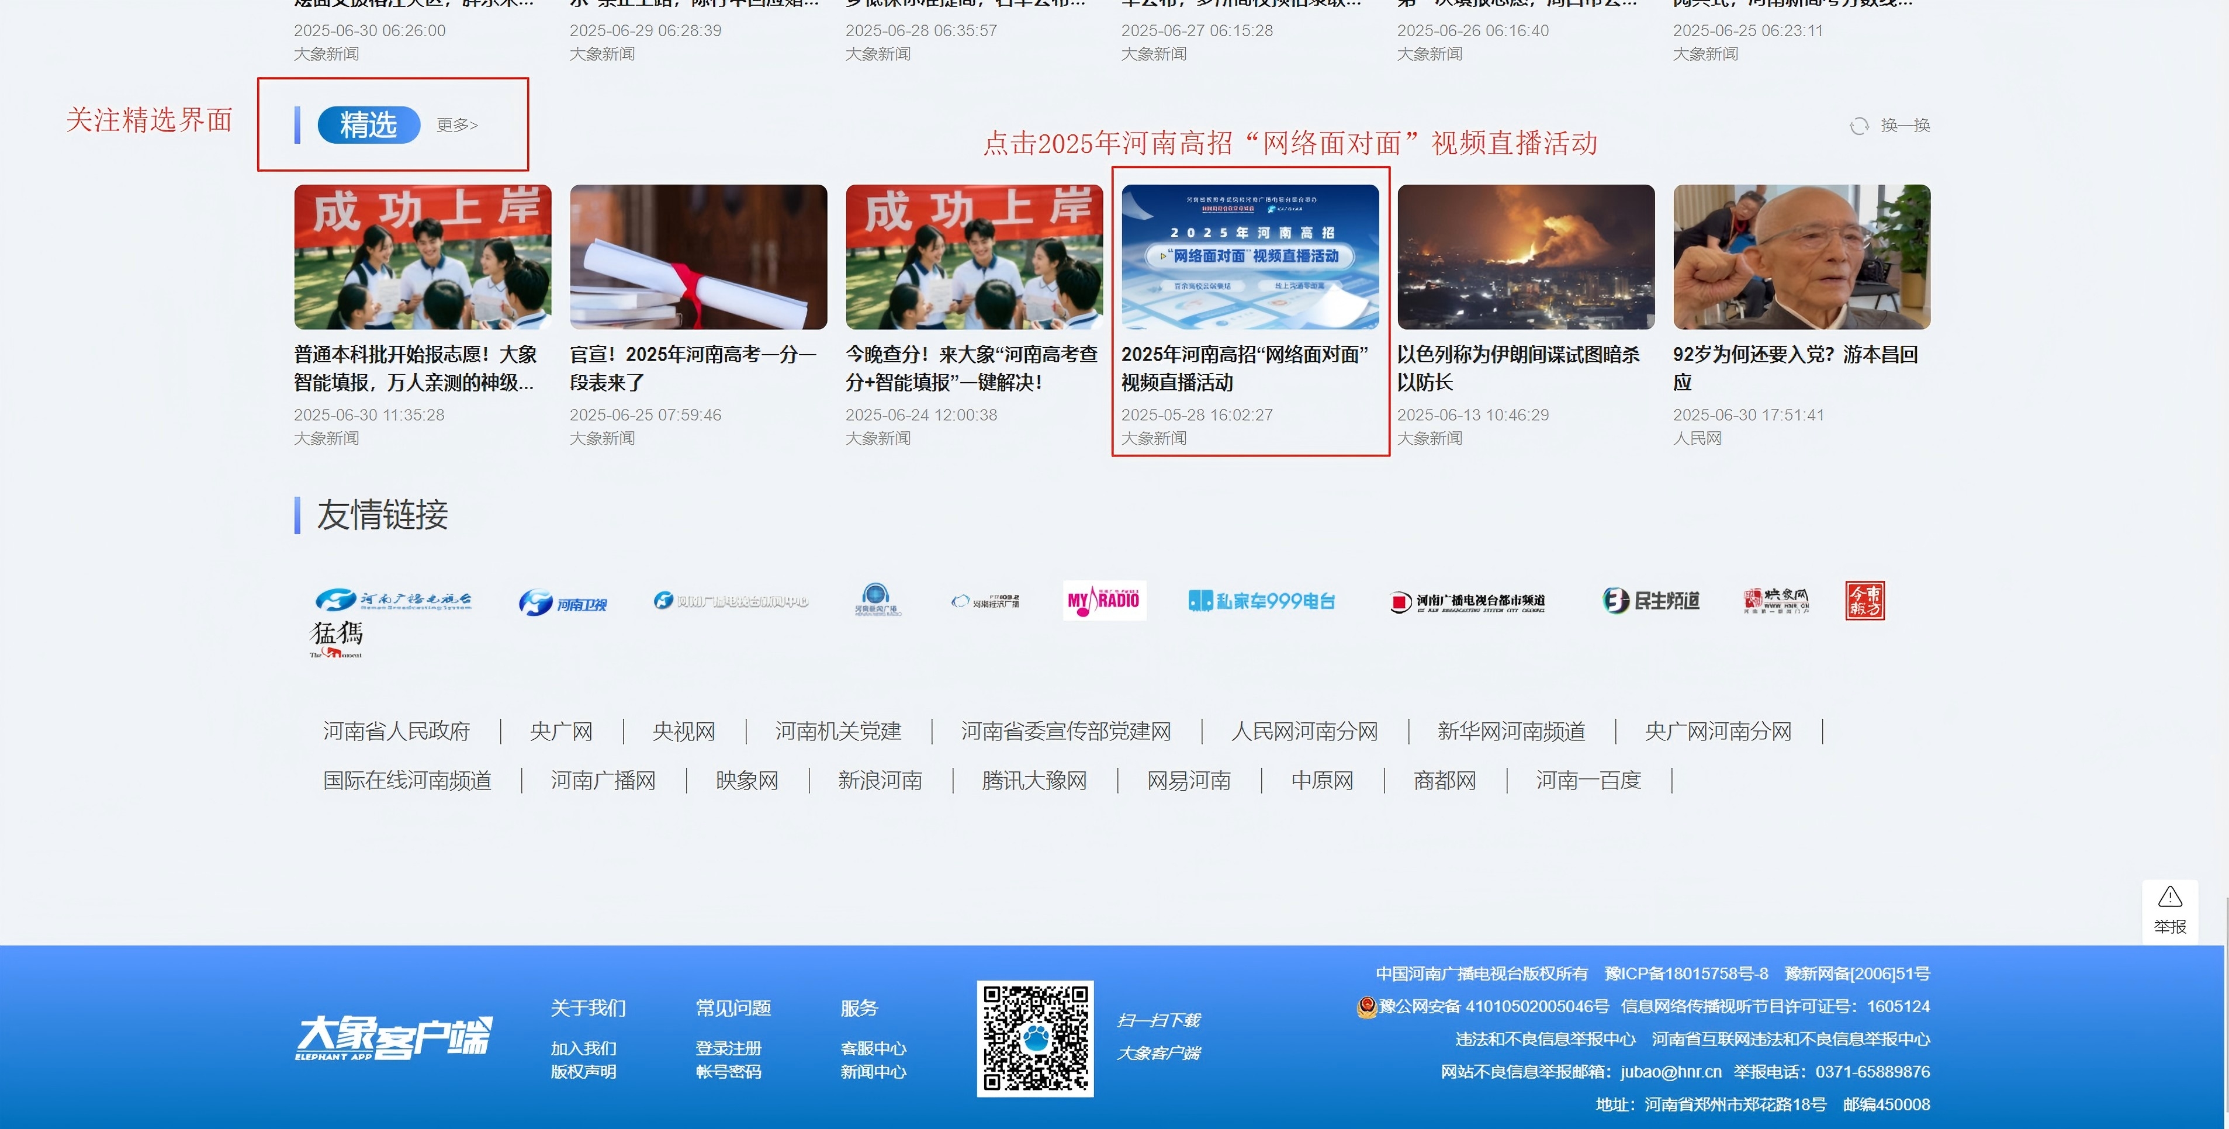The width and height of the screenshot is (2229, 1129).
Task: Click the 猛犸 logo
Action: tap(337, 639)
